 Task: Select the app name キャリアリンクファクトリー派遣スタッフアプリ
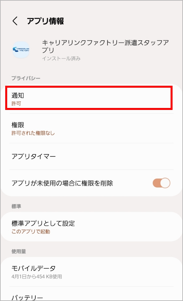[105, 46]
